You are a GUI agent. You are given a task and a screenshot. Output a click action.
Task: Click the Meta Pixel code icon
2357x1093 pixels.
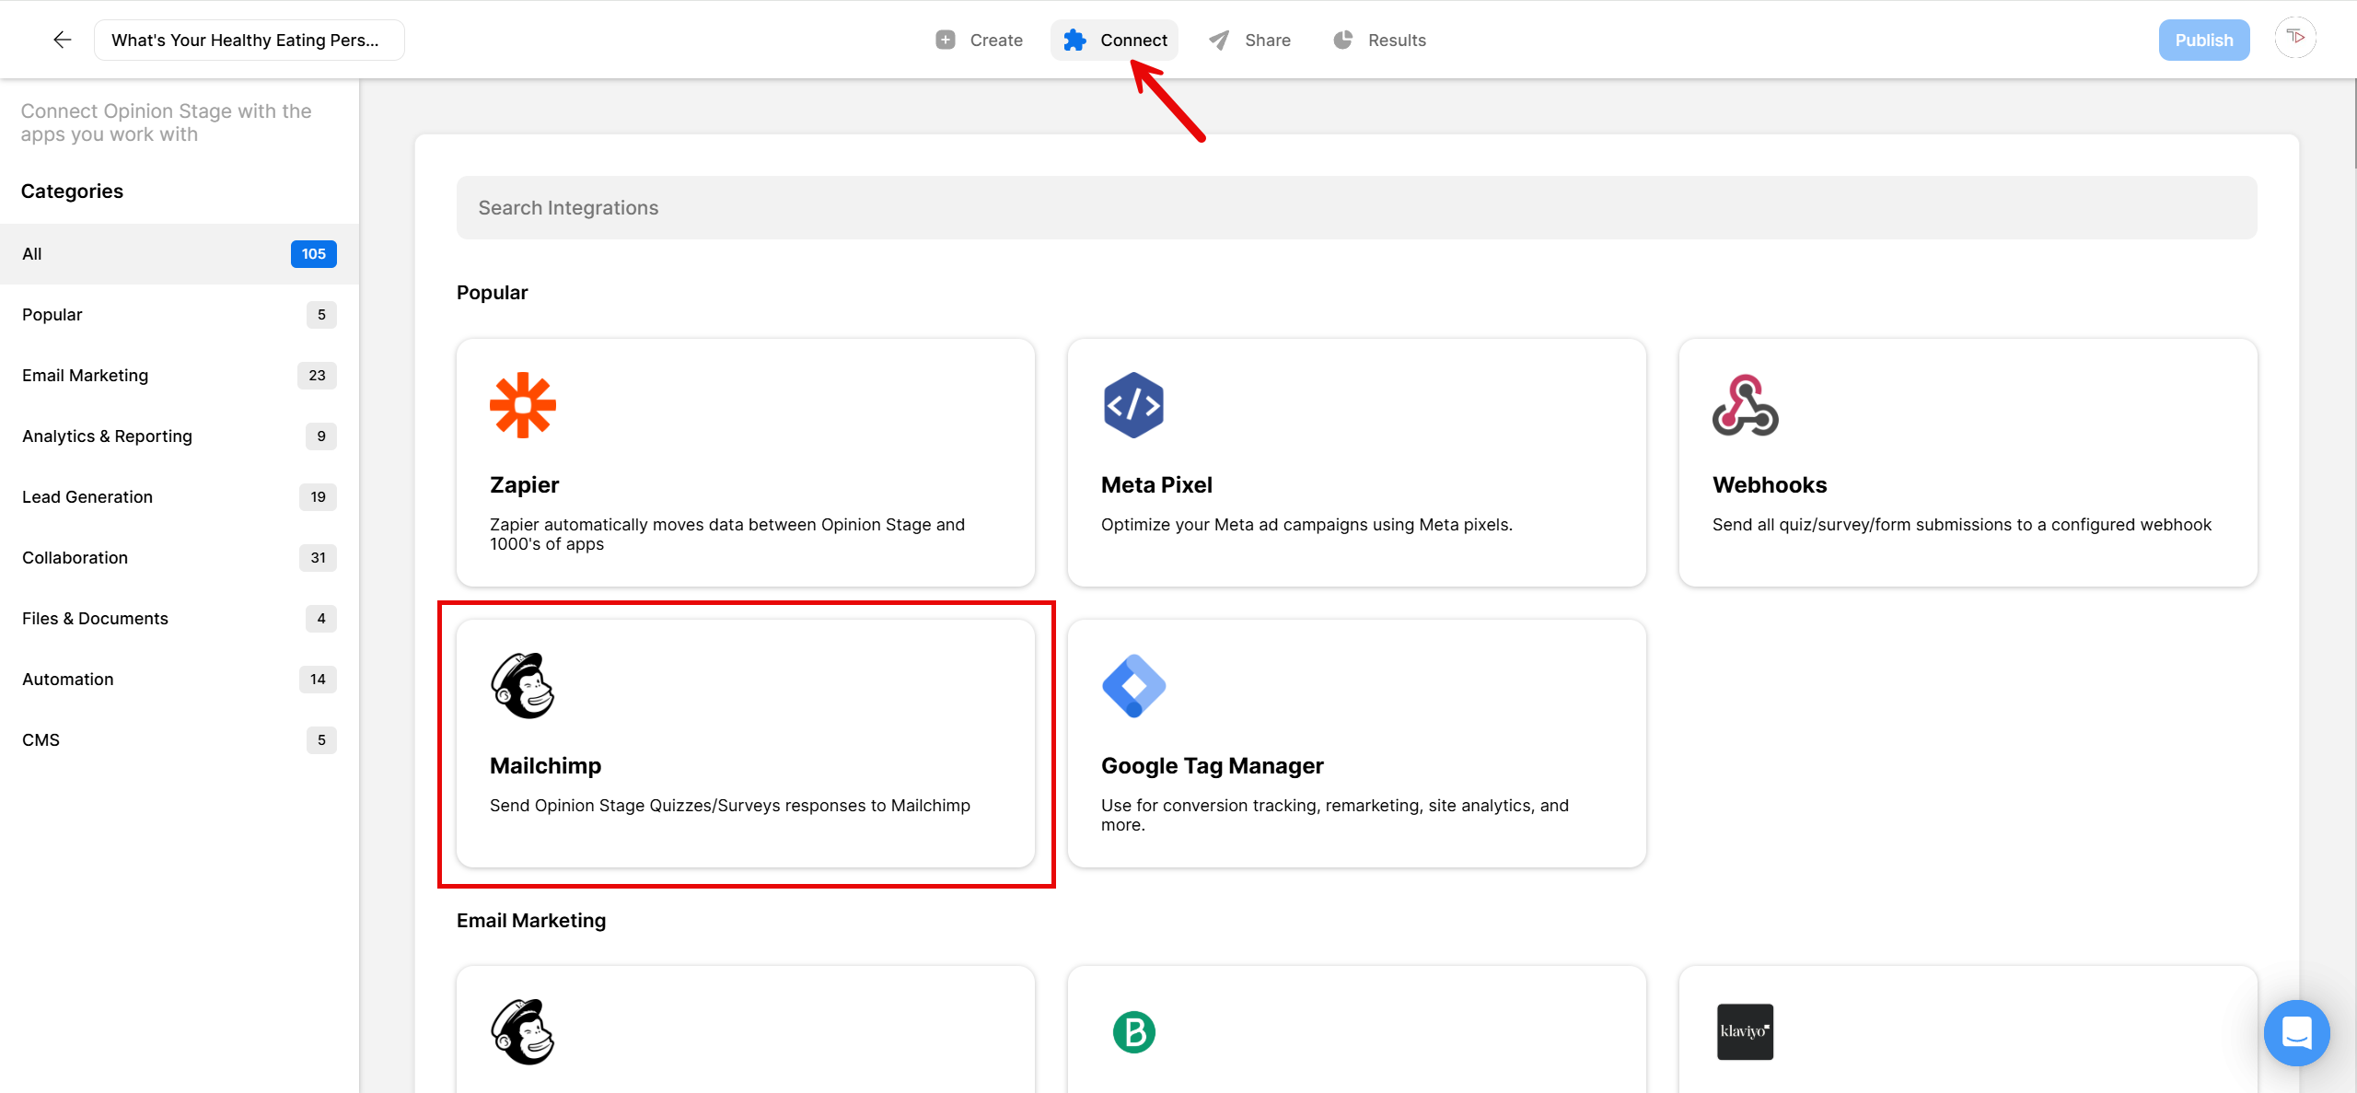1133,404
